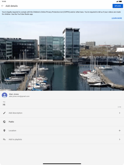Image resolution: width=124 pixels, height=165 pixels.
Task: Open the LEARN MORE link
Action: point(117,18)
